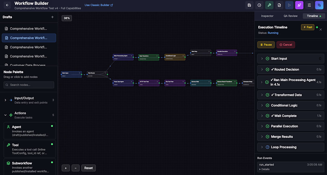Screen dimensions: 327x175
Task: Expand the Conditional Logic timeline step
Action: pyautogui.click(x=291, y=105)
